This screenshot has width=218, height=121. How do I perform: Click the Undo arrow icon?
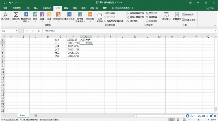[10, 3]
